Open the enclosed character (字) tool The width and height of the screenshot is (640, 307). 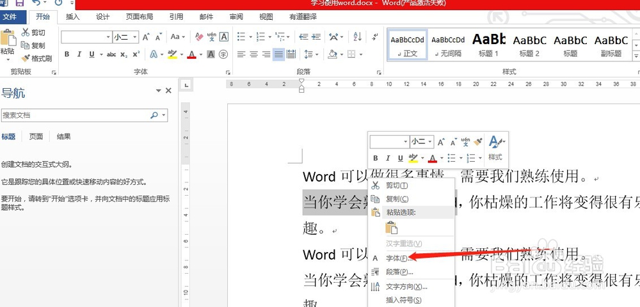click(223, 54)
